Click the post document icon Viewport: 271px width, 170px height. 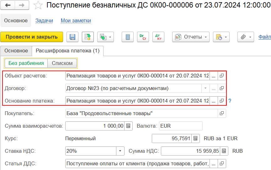[88, 37]
